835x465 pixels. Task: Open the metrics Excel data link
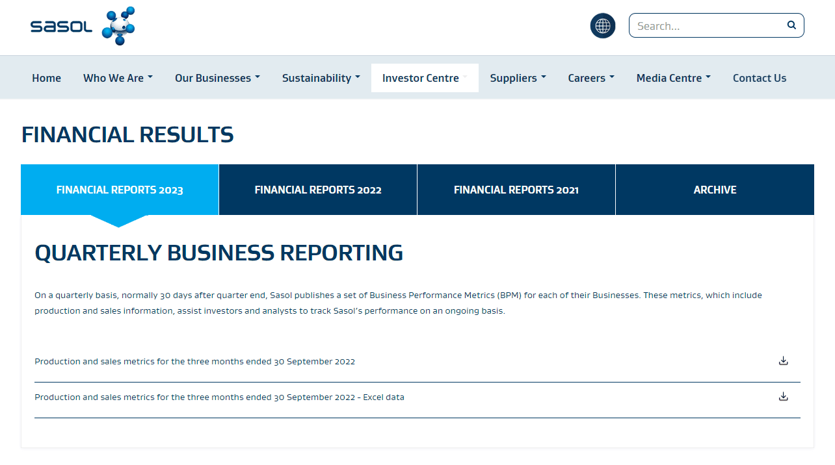pyautogui.click(x=219, y=397)
